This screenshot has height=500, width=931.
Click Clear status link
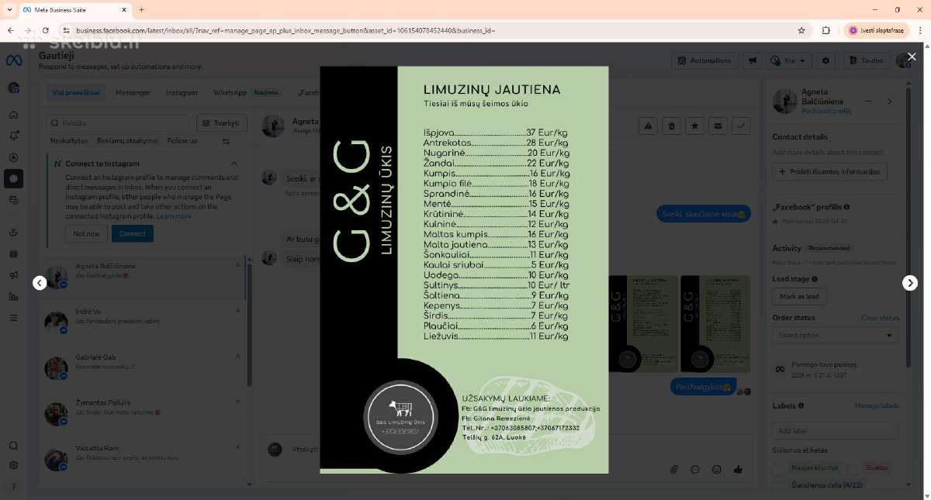[x=881, y=318]
